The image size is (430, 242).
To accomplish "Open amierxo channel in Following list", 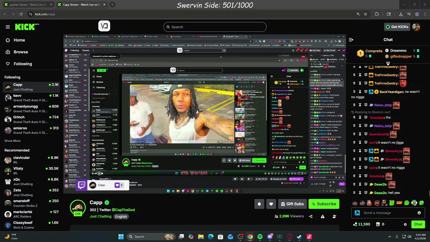I will point(32,130).
